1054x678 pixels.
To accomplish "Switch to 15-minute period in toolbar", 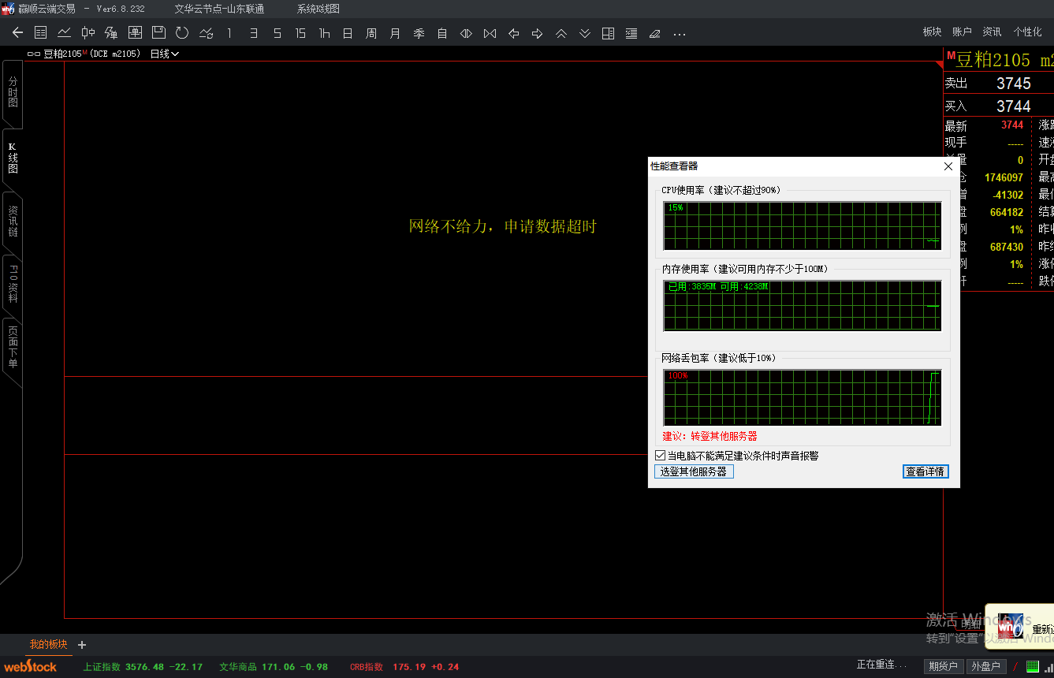I will coord(300,33).
